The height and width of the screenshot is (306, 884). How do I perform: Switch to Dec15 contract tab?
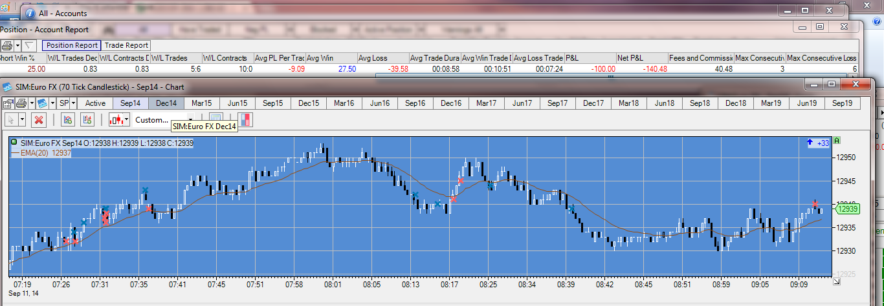[308, 103]
